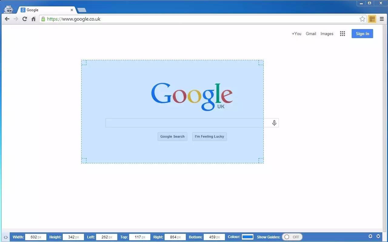Screen dimensions: 388x242
Task: Click the Google UK logo
Action: [x=192, y=96]
